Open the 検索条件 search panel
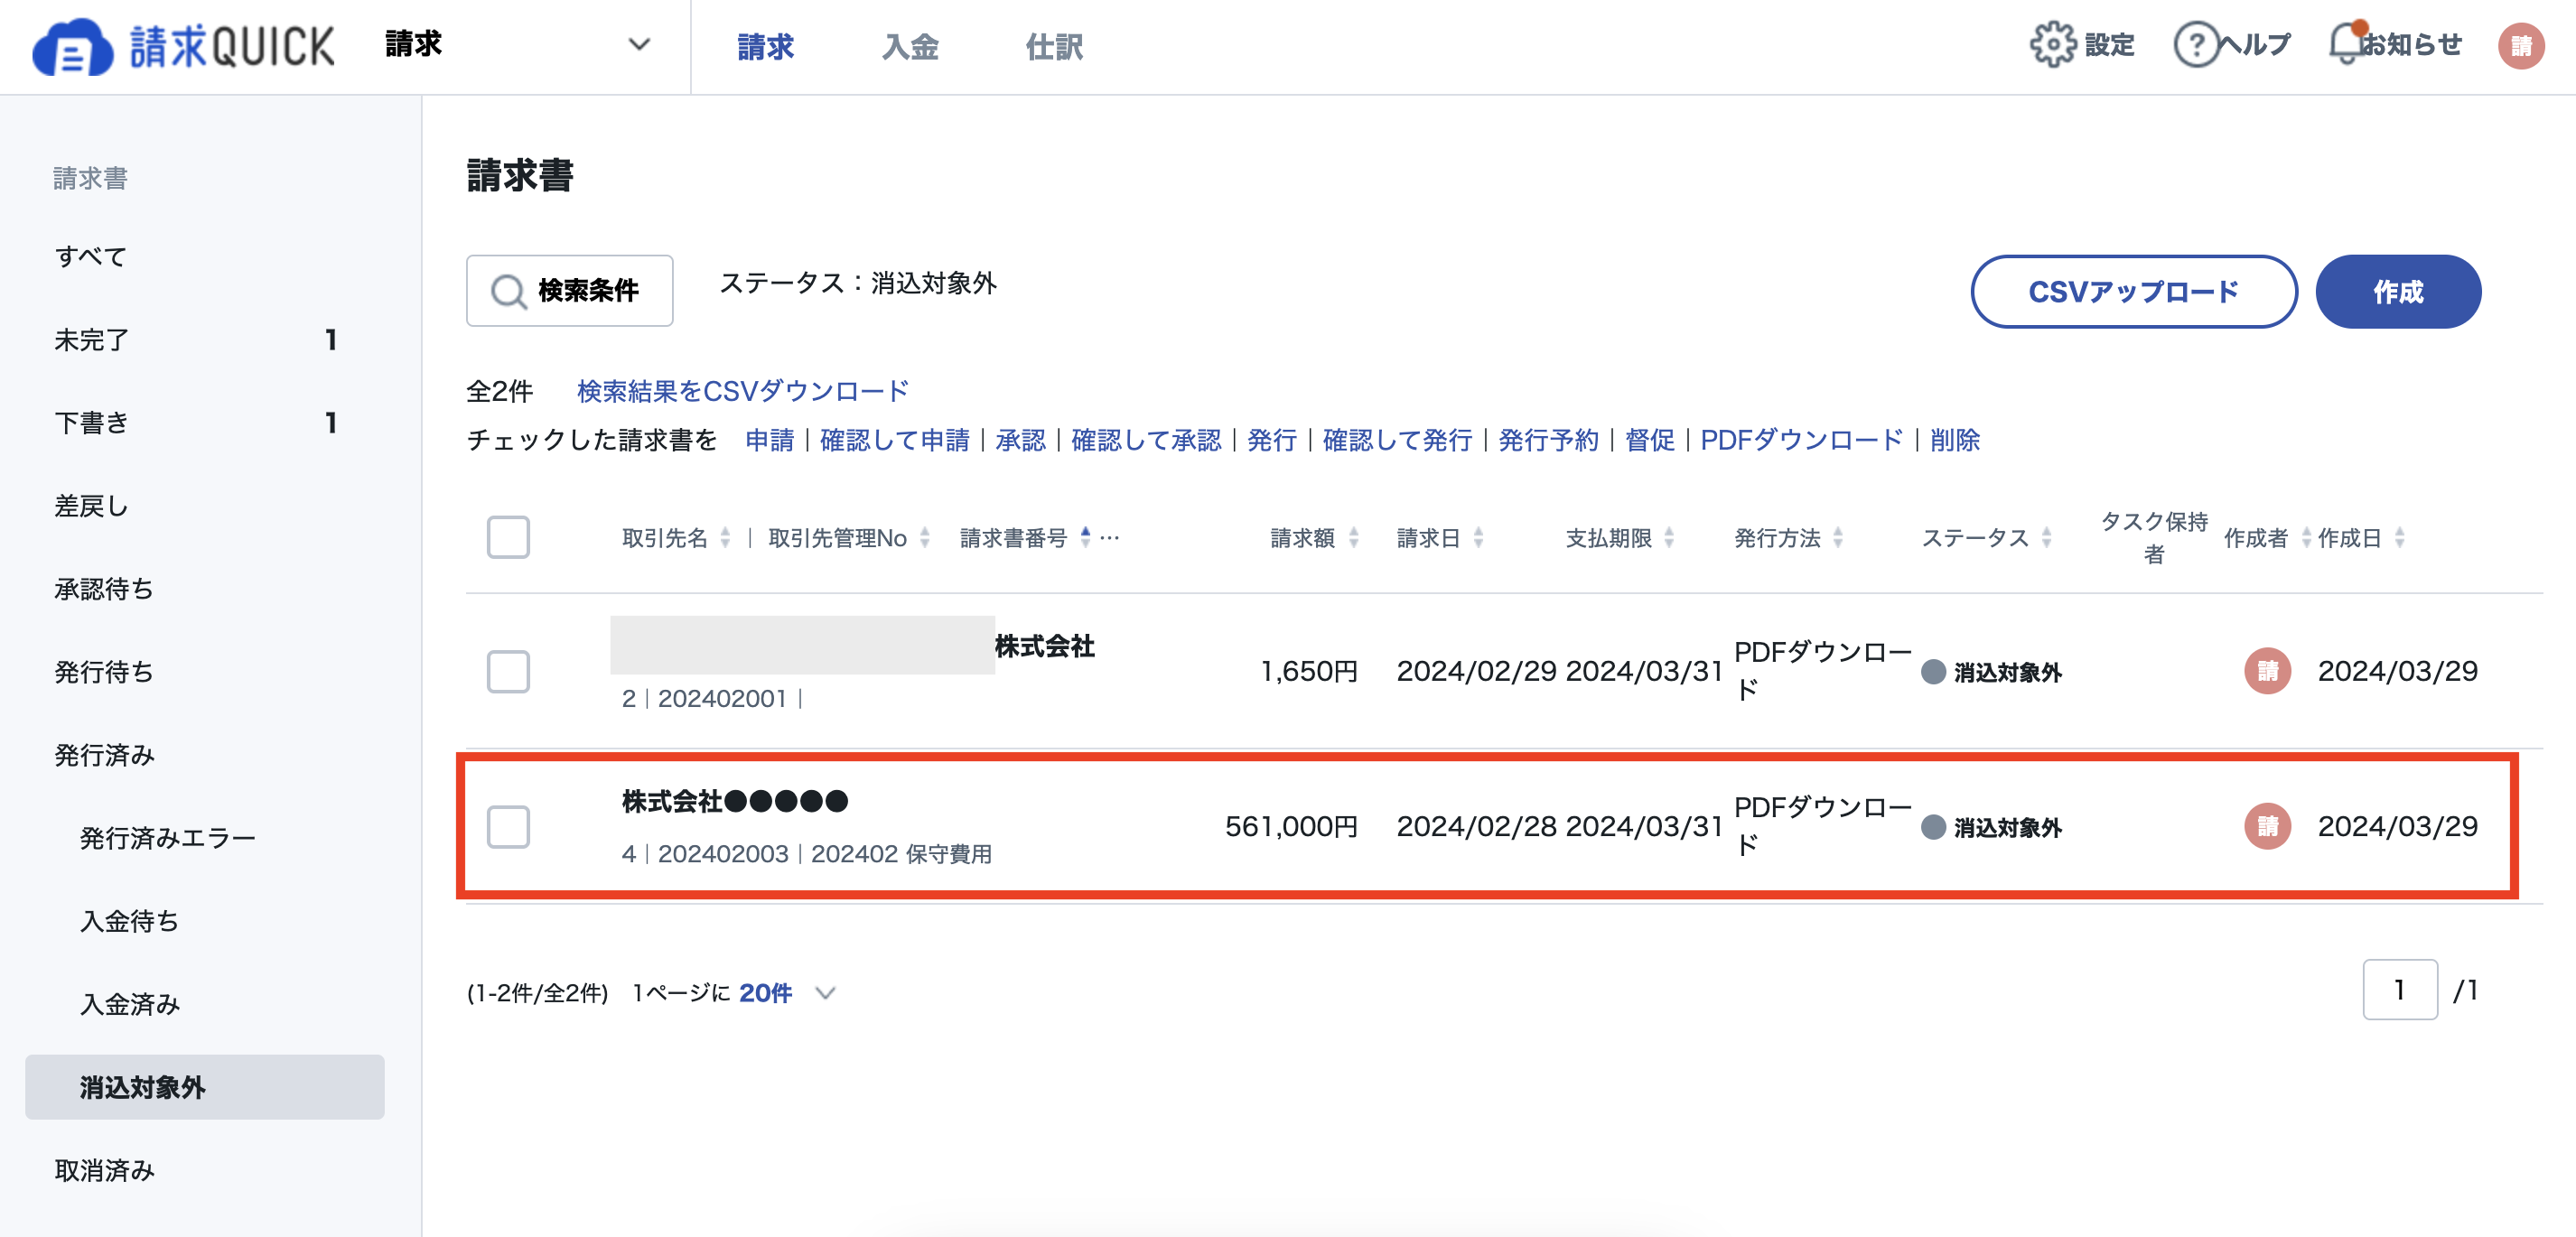The height and width of the screenshot is (1237, 2576). [568, 291]
